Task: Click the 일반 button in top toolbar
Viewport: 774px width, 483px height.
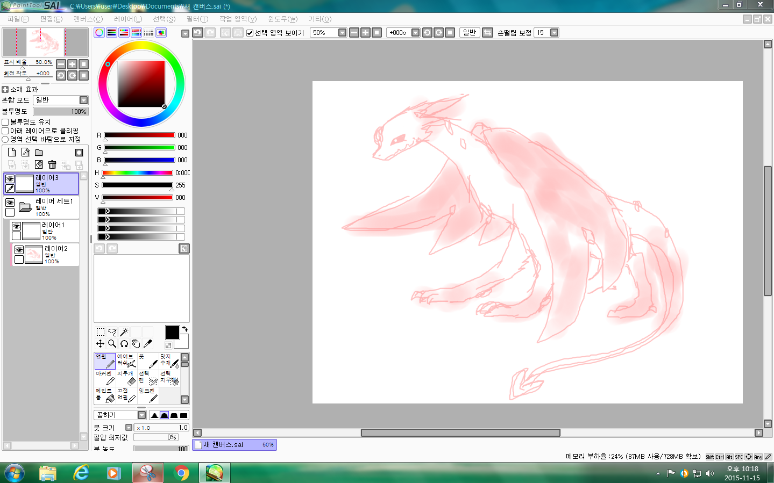Action: [x=469, y=33]
